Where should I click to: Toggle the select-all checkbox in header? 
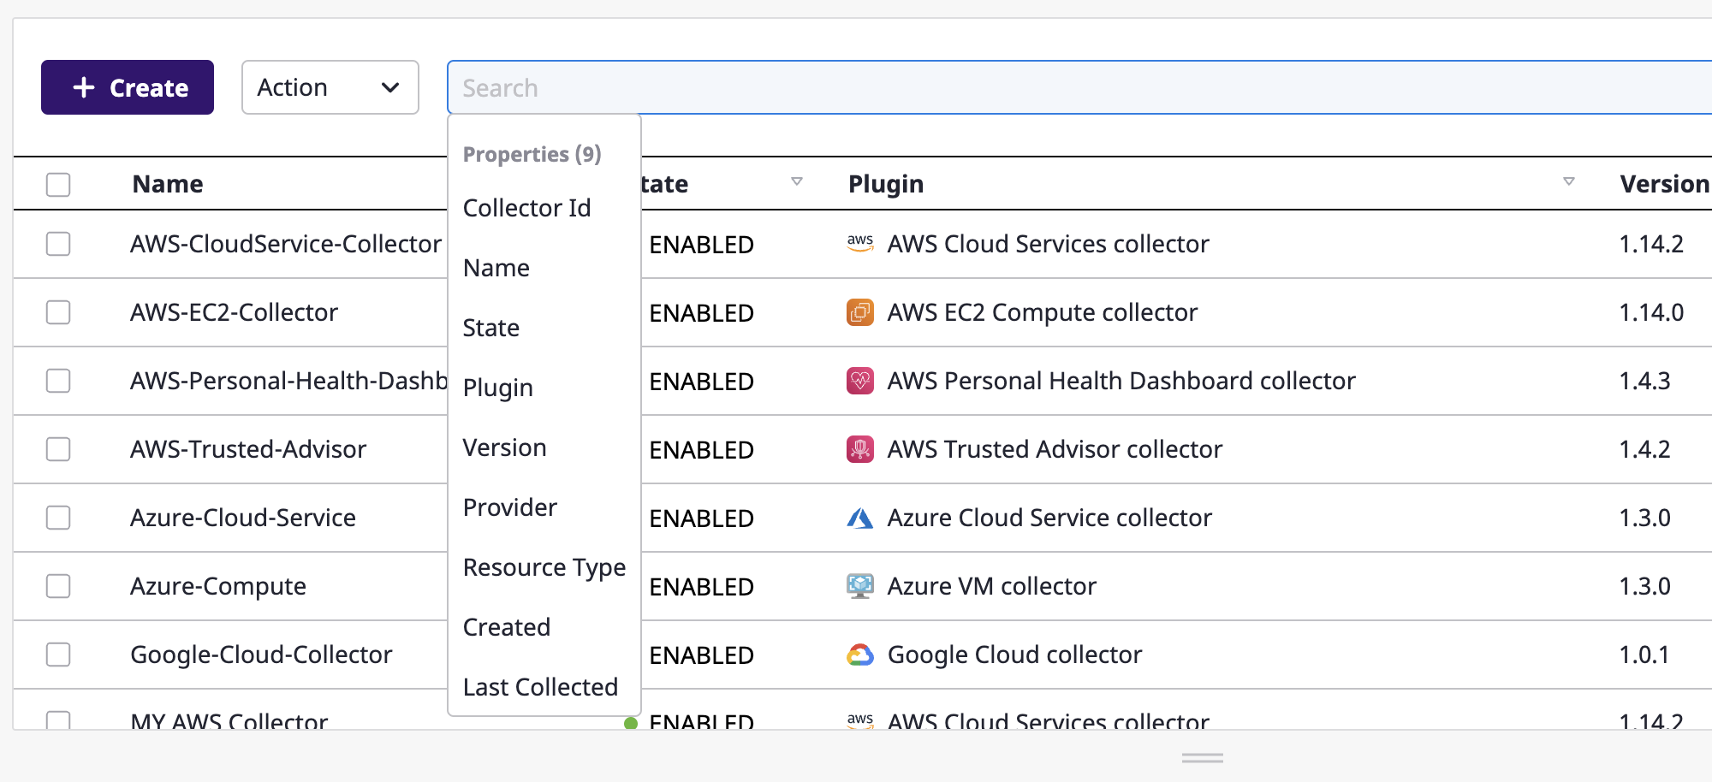(58, 184)
